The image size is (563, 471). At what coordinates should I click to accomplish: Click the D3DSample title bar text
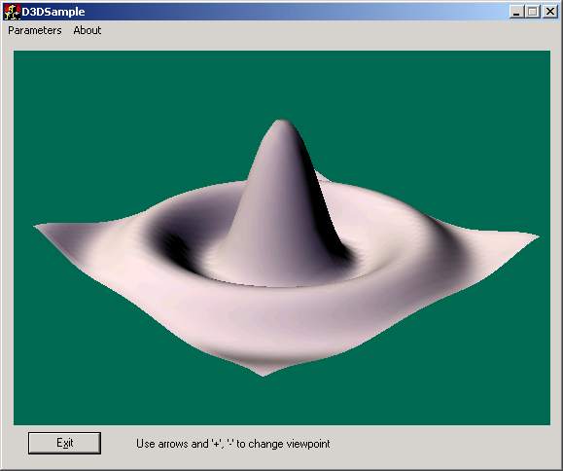point(53,12)
